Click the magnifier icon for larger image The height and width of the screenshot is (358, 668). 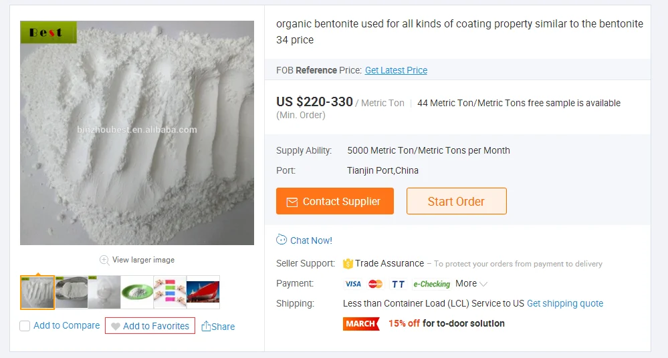coord(104,260)
